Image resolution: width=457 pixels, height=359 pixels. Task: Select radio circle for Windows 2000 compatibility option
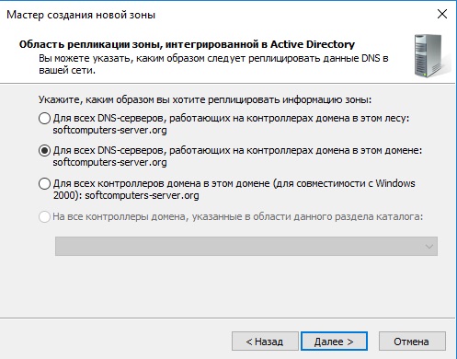[44, 183]
